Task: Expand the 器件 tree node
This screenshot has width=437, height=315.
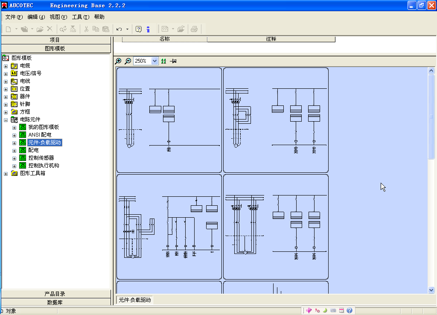Action: click(6, 97)
